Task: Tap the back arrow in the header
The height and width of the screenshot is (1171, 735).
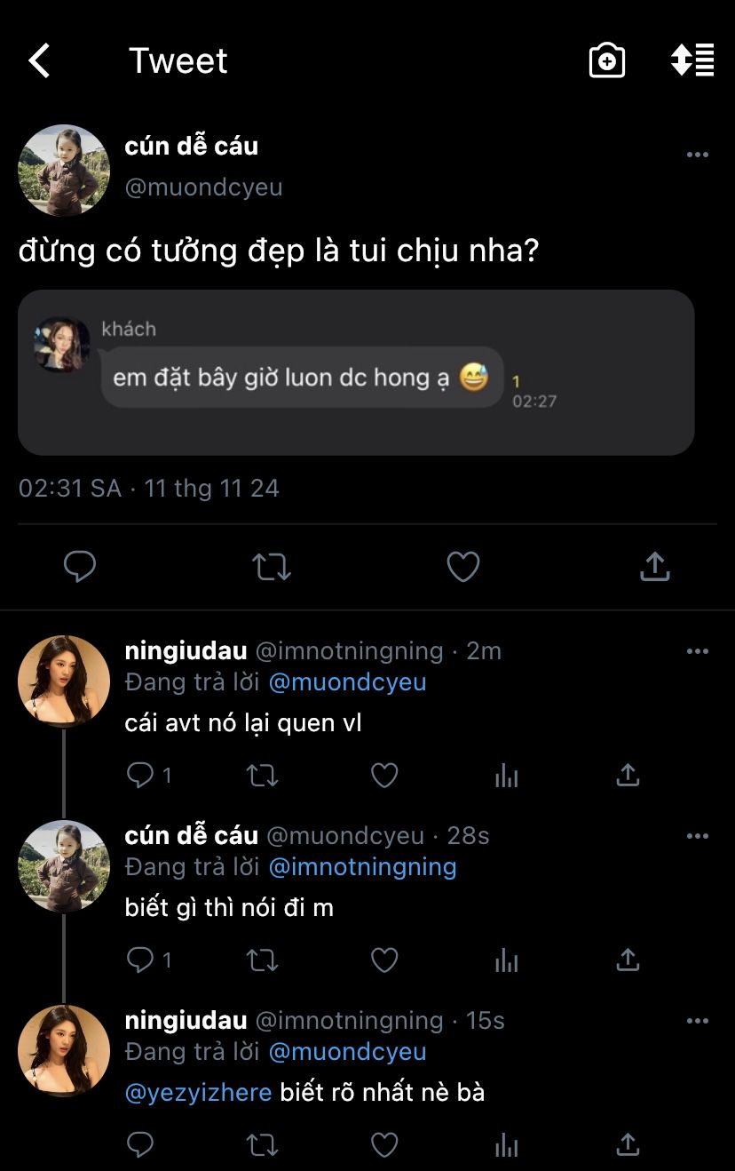Action: 39,61
